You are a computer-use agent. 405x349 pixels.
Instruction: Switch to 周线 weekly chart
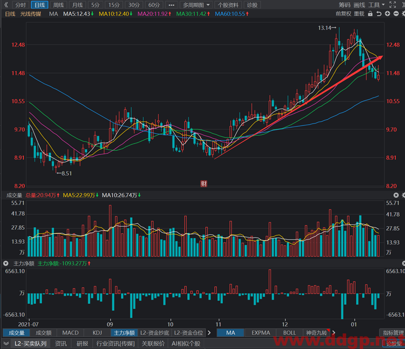tap(58, 5)
